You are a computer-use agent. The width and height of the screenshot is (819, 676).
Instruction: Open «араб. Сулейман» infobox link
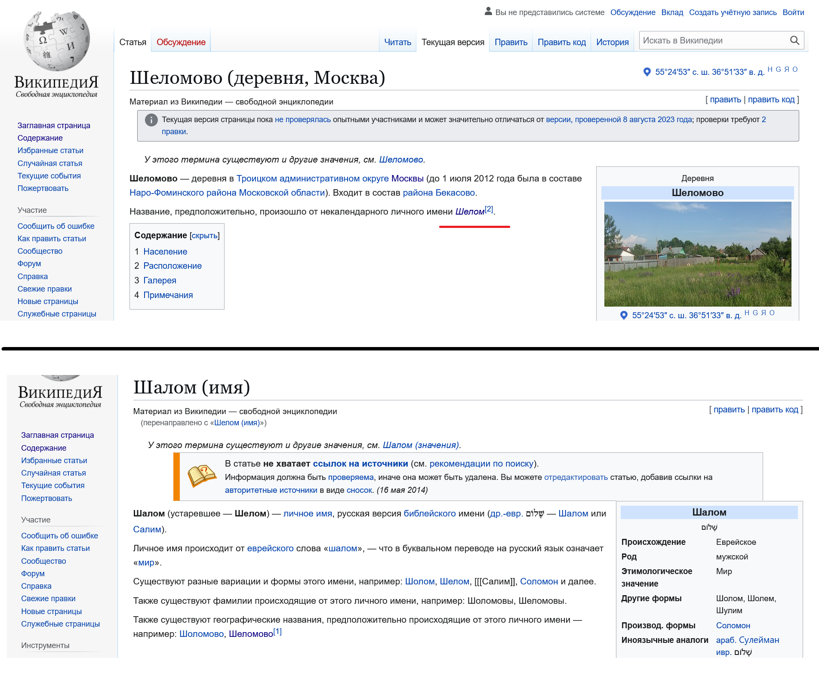coord(748,640)
